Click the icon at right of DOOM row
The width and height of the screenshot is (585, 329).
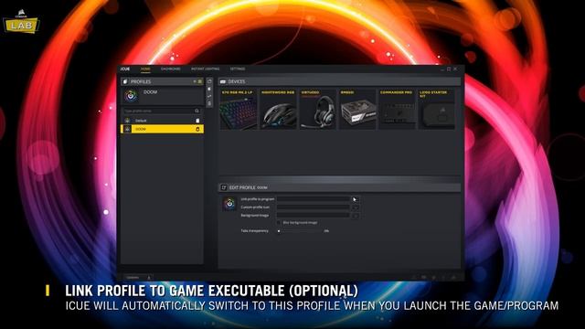click(197, 129)
